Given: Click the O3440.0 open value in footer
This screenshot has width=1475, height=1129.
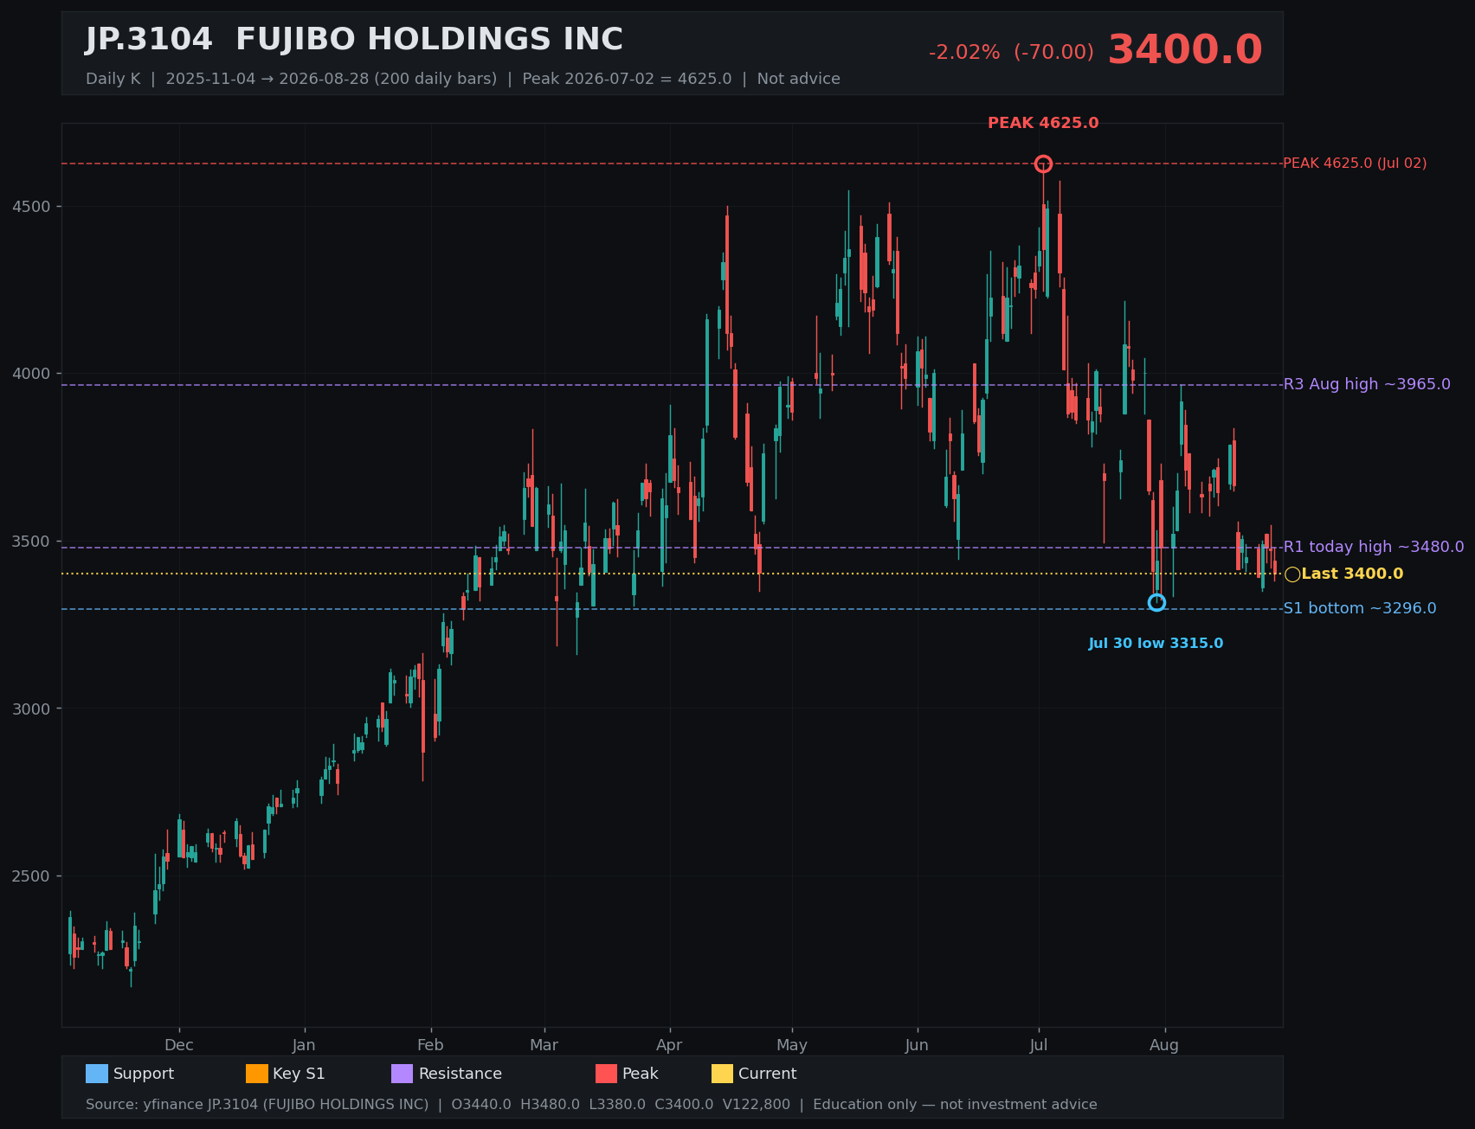Looking at the screenshot, I should click(x=481, y=1105).
